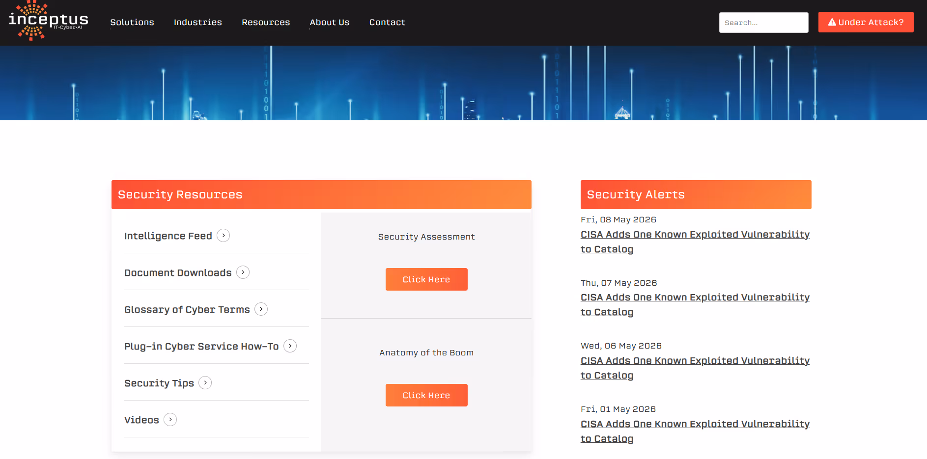Click into the Search field
Screen dimensions: 927x459
coord(764,23)
